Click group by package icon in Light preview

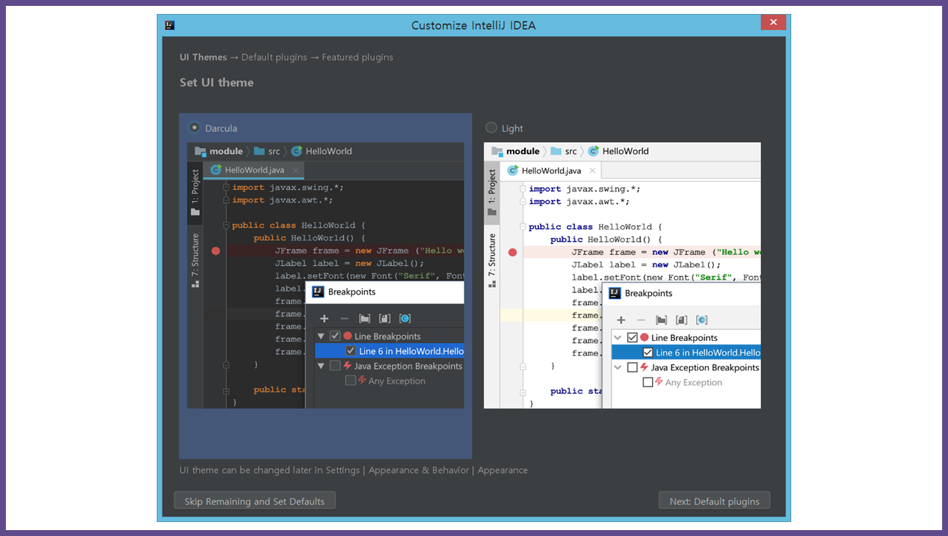tap(661, 320)
